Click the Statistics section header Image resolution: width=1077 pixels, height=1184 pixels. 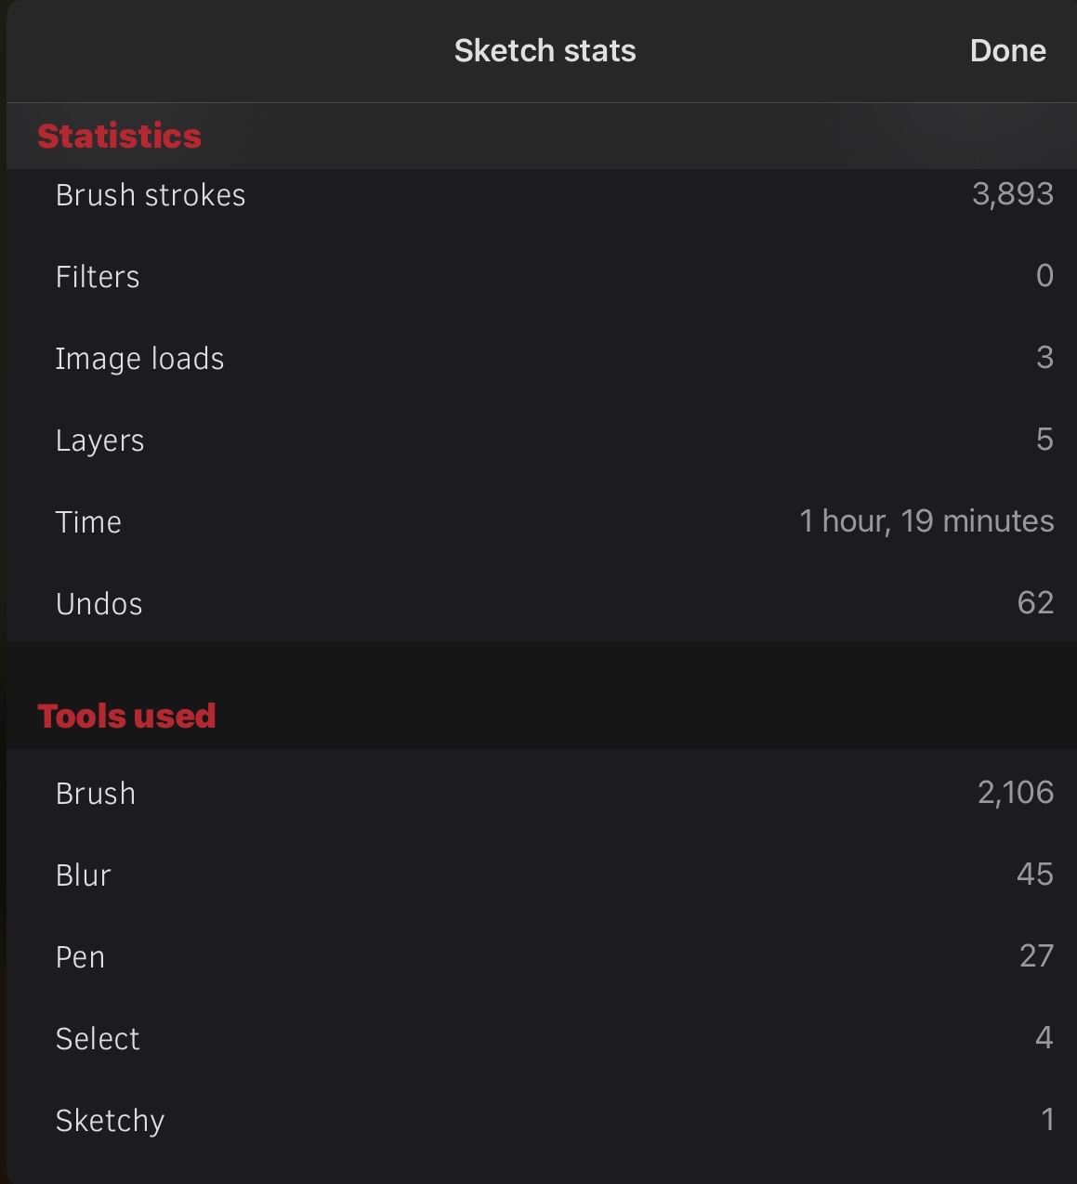(119, 136)
